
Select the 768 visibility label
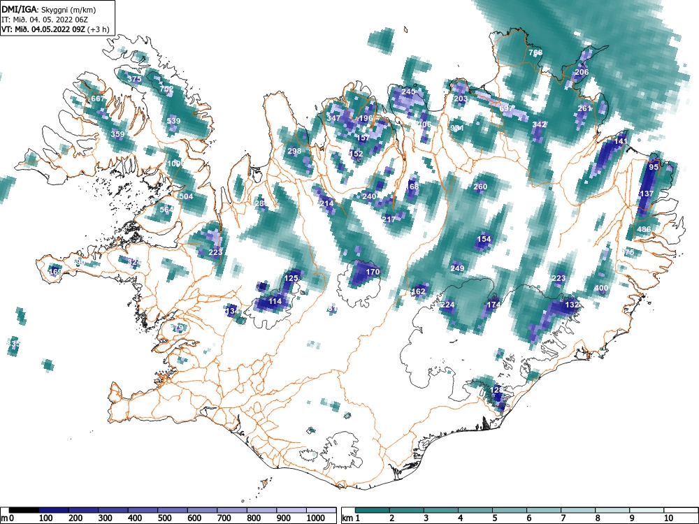pos(535,52)
